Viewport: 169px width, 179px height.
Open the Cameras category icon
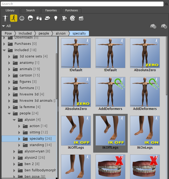tap(64, 18)
